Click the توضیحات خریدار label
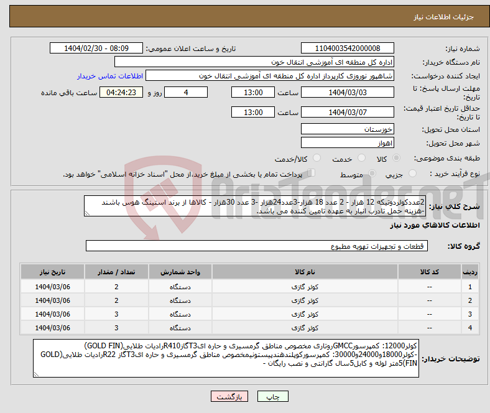 (x=451, y=359)
